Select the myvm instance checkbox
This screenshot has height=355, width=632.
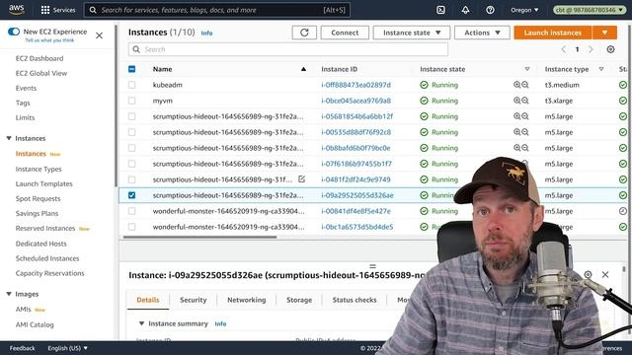point(131,101)
